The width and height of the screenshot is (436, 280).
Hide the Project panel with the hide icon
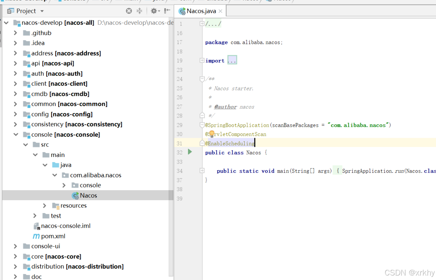167,11
